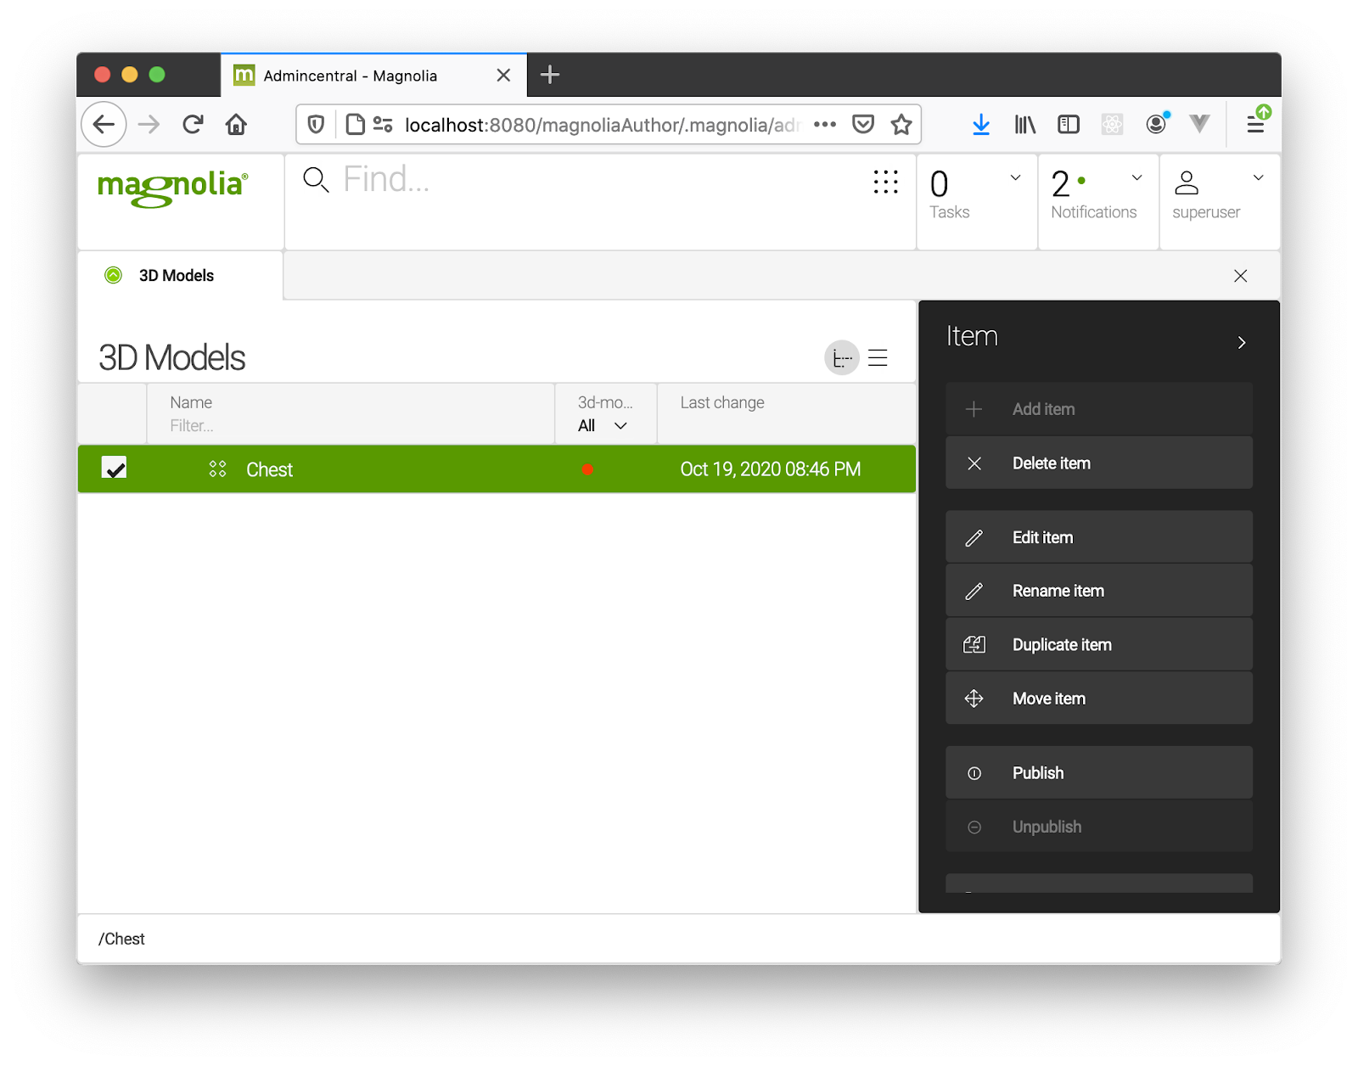
Task: Select the 3D Models app tab
Action: click(177, 276)
